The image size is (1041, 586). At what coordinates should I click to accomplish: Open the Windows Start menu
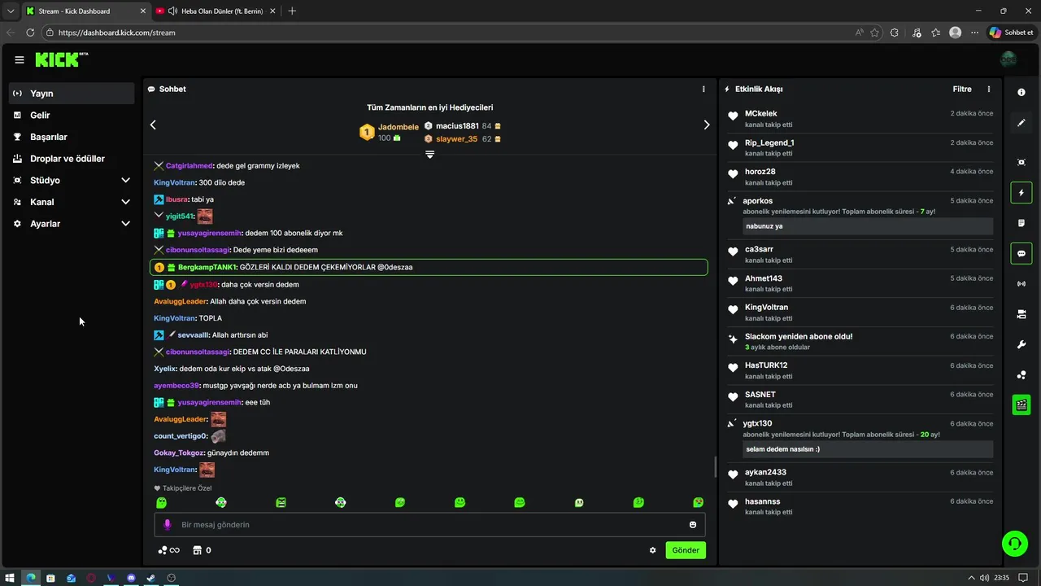tap(10, 578)
